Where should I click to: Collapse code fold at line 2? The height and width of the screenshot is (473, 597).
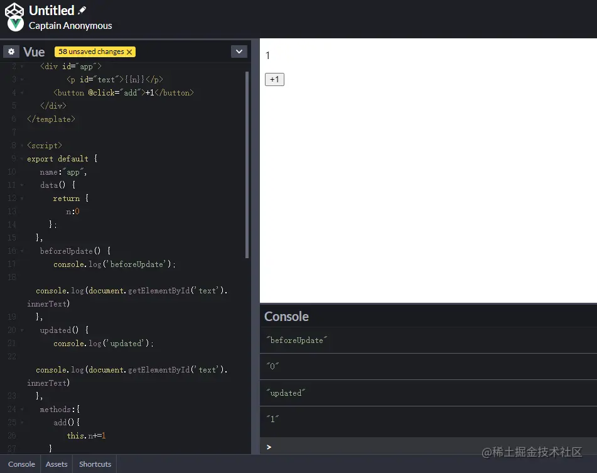pyautogui.click(x=22, y=67)
